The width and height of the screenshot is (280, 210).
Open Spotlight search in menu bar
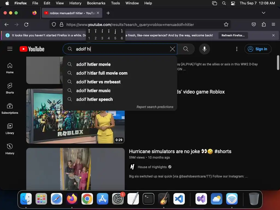coord(224,3)
